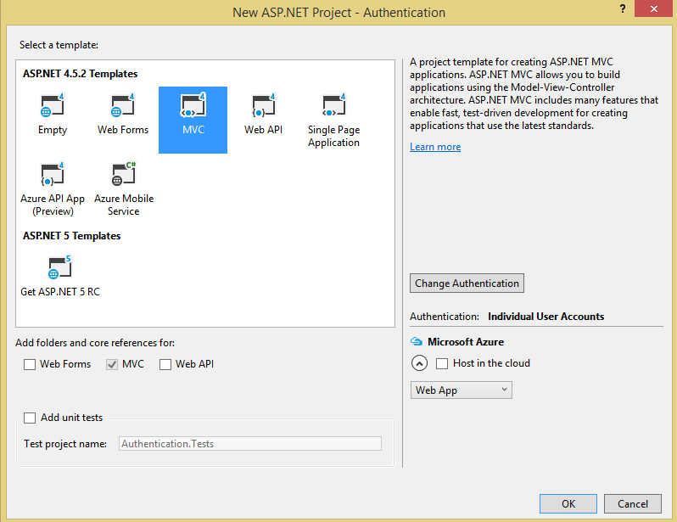Click the help question mark icon
This screenshot has width=677, height=522.
(x=622, y=8)
